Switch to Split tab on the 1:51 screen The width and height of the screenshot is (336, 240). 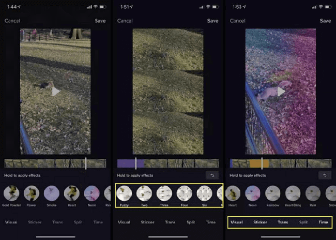[x=191, y=222]
